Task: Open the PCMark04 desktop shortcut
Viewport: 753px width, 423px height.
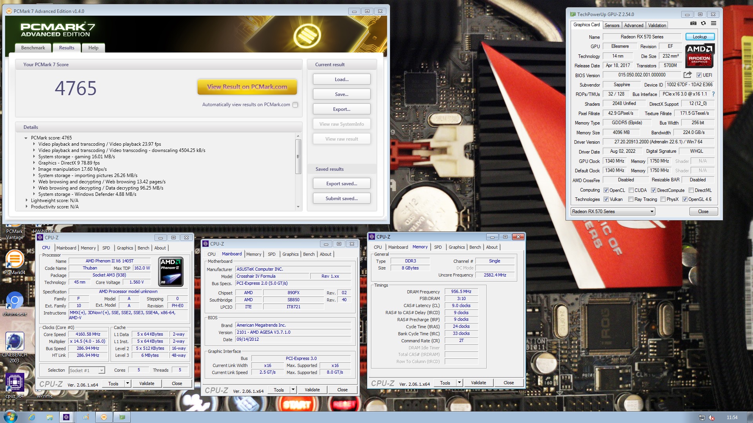Action: click(15, 262)
